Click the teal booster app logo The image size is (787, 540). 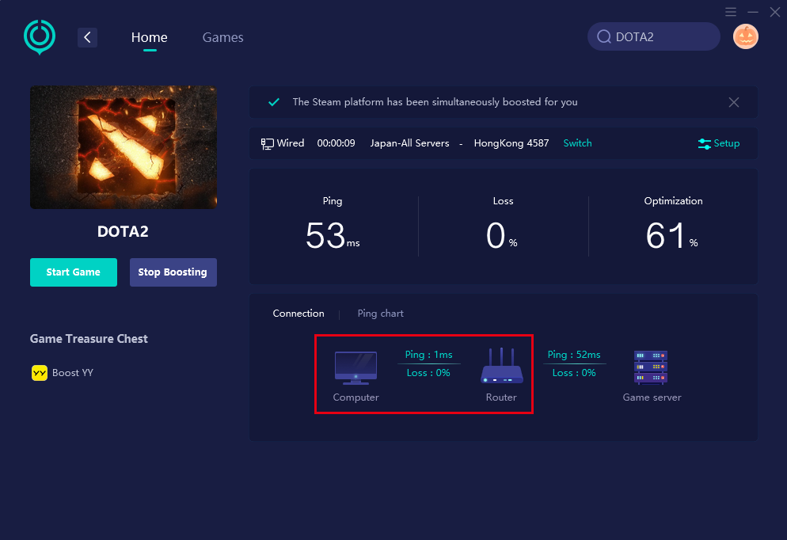(40, 37)
